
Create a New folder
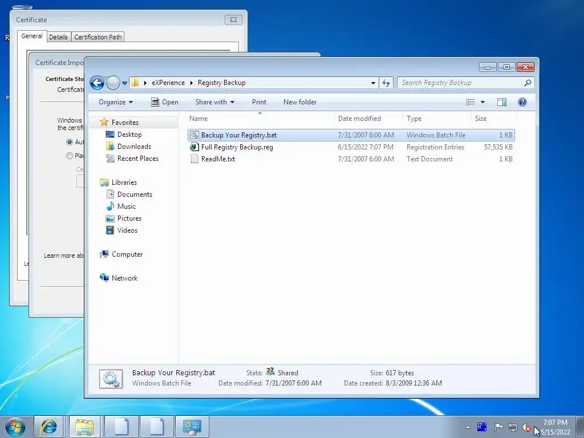click(300, 102)
